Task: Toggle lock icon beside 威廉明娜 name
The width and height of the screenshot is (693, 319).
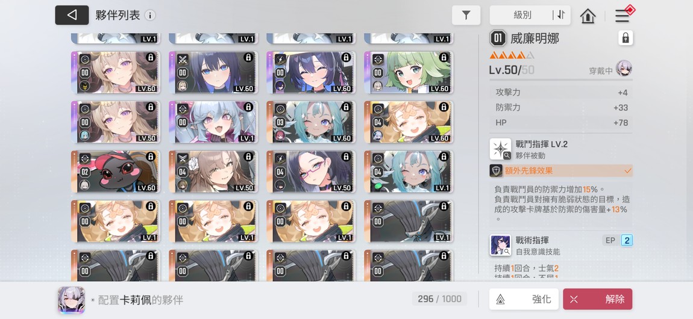Action: (x=626, y=39)
